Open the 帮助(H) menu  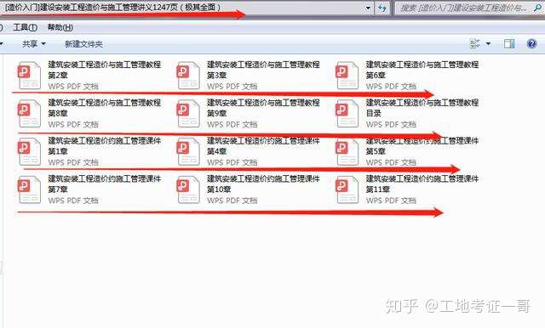[x=60, y=27]
